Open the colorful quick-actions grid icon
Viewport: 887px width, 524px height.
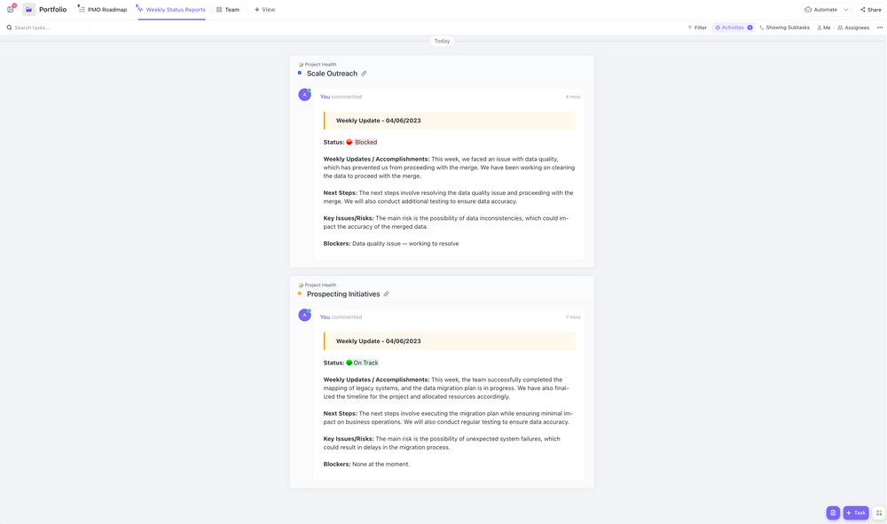pos(879,512)
